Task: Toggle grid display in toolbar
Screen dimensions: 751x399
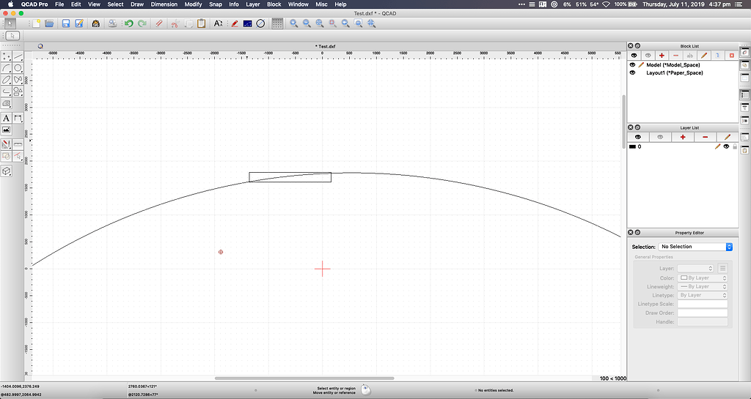Action: coord(277,23)
